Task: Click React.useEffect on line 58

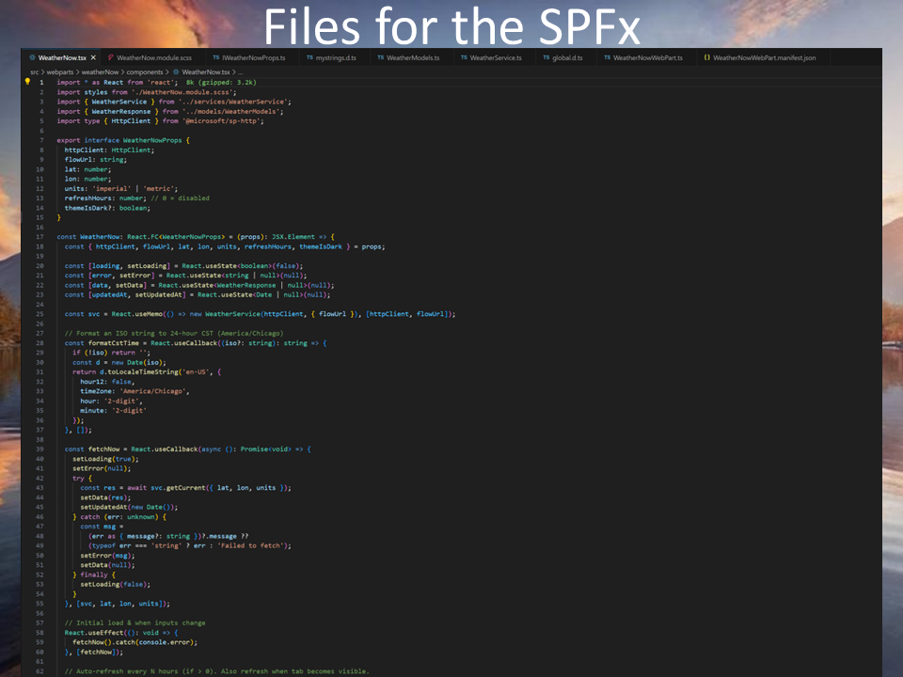Action: [92, 633]
